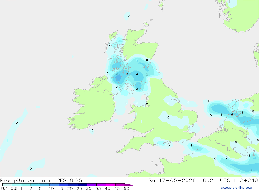This screenshot has height=190, width=259.
Task: Select the '15' legend scale label
Action: (61, 188)
